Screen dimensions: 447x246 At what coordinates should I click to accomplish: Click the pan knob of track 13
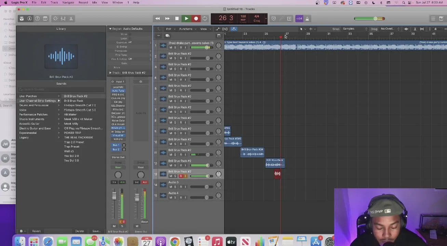pyautogui.click(x=218, y=174)
